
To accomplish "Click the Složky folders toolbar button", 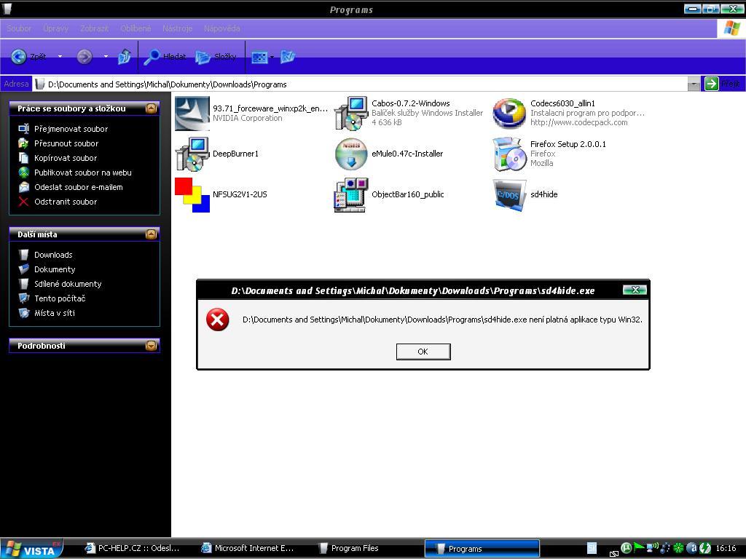I will point(216,57).
